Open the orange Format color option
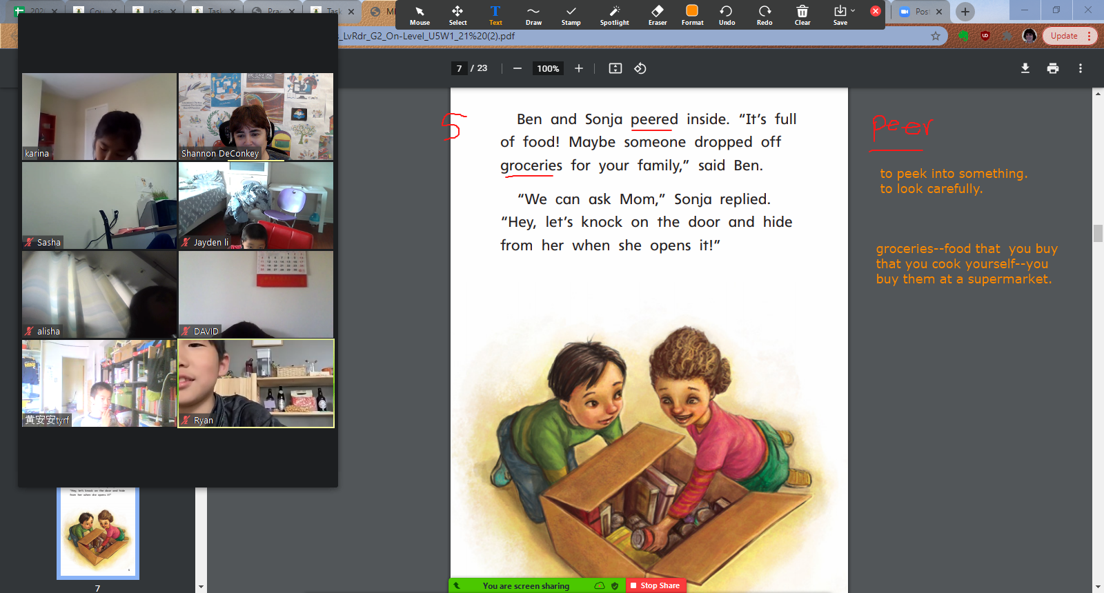Viewport: 1104px width, 593px height. click(x=692, y=15)
